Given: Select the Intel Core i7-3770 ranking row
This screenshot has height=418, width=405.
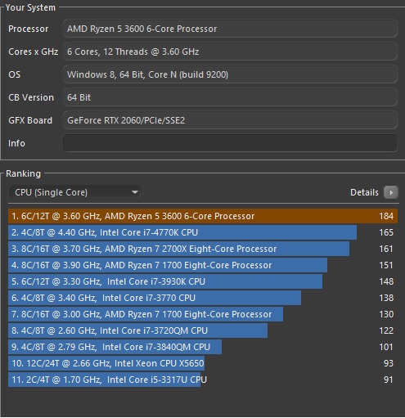Looking at the screenshot, I should click(x=203, y=298).
